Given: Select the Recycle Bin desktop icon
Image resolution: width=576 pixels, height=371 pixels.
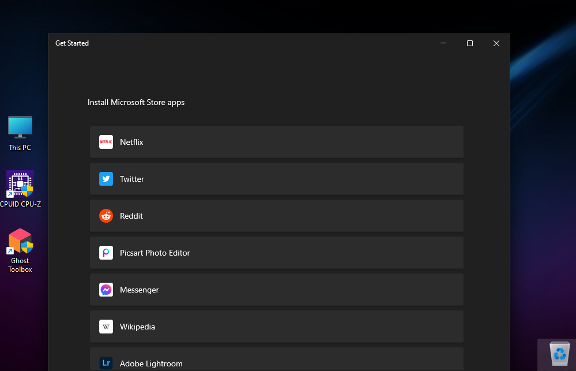Looking at the screenshot, I should point(559,354).
